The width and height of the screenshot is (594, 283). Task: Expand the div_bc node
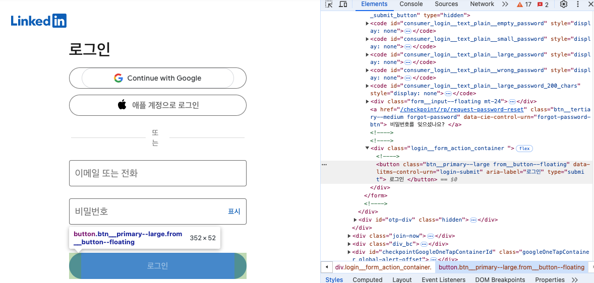(x=349, y=244)
